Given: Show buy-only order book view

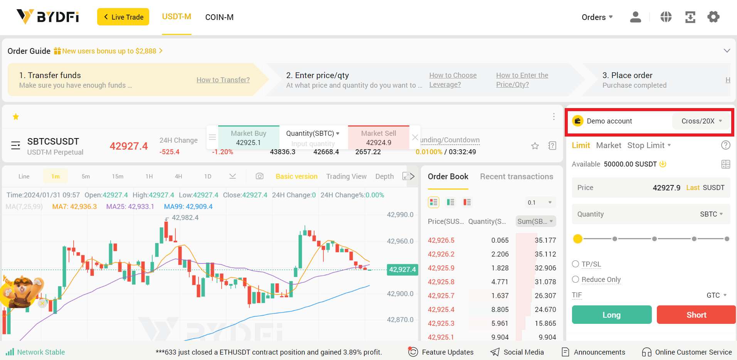Looking at the screenshot, I should (x=450, y=202).
